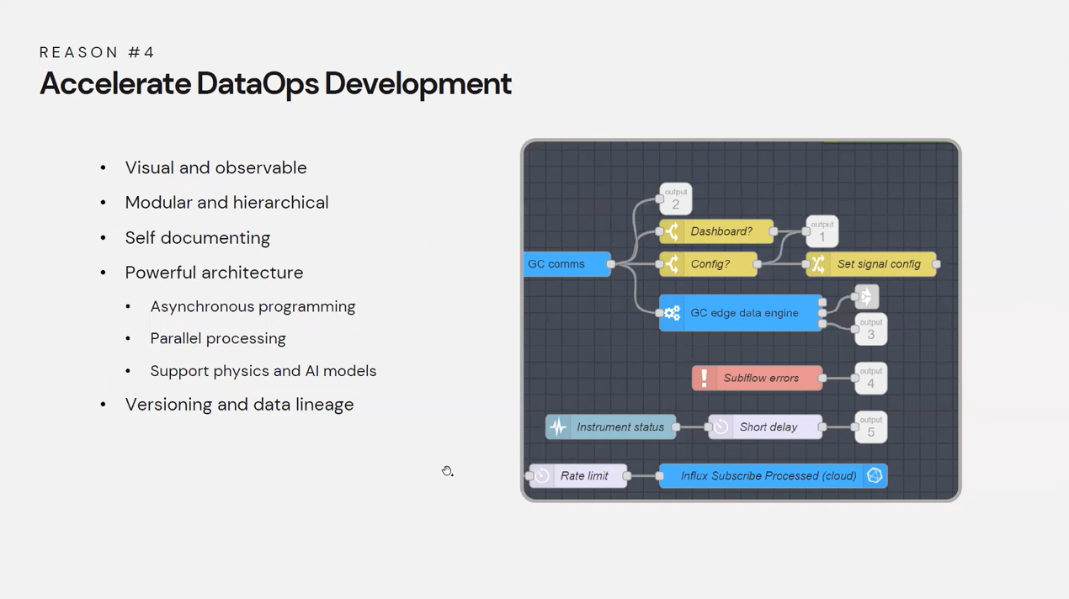This screenshot has height=599, width=1069.
Task: Click the 'Modular and hierarchical' bullet
Action: pos(226,203)
